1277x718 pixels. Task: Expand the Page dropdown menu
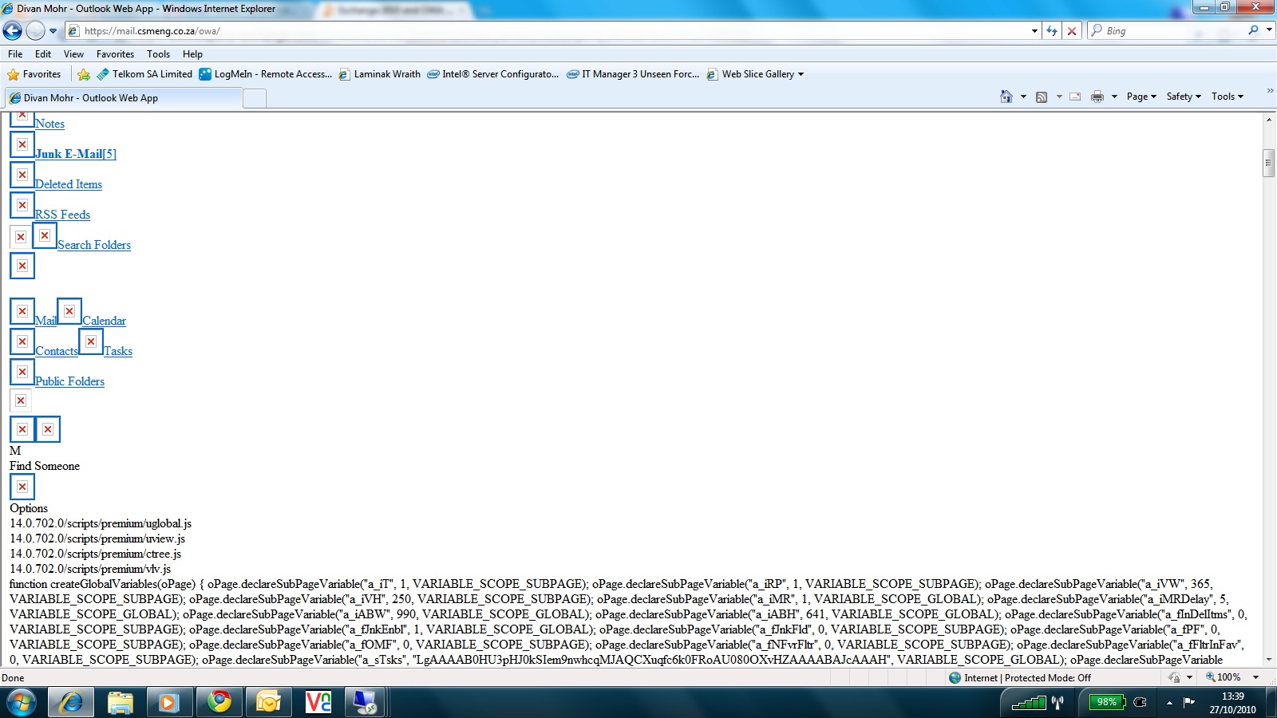1141,97
